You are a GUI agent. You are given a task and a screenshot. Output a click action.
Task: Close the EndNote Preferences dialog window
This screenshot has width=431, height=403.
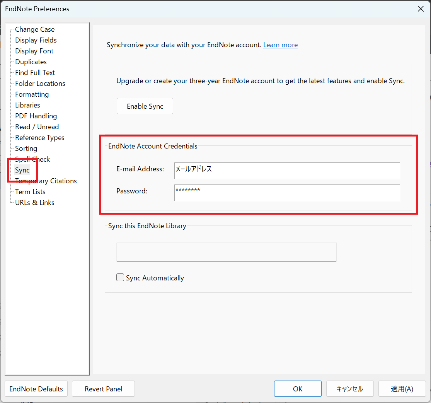click(x=421, y=9)
